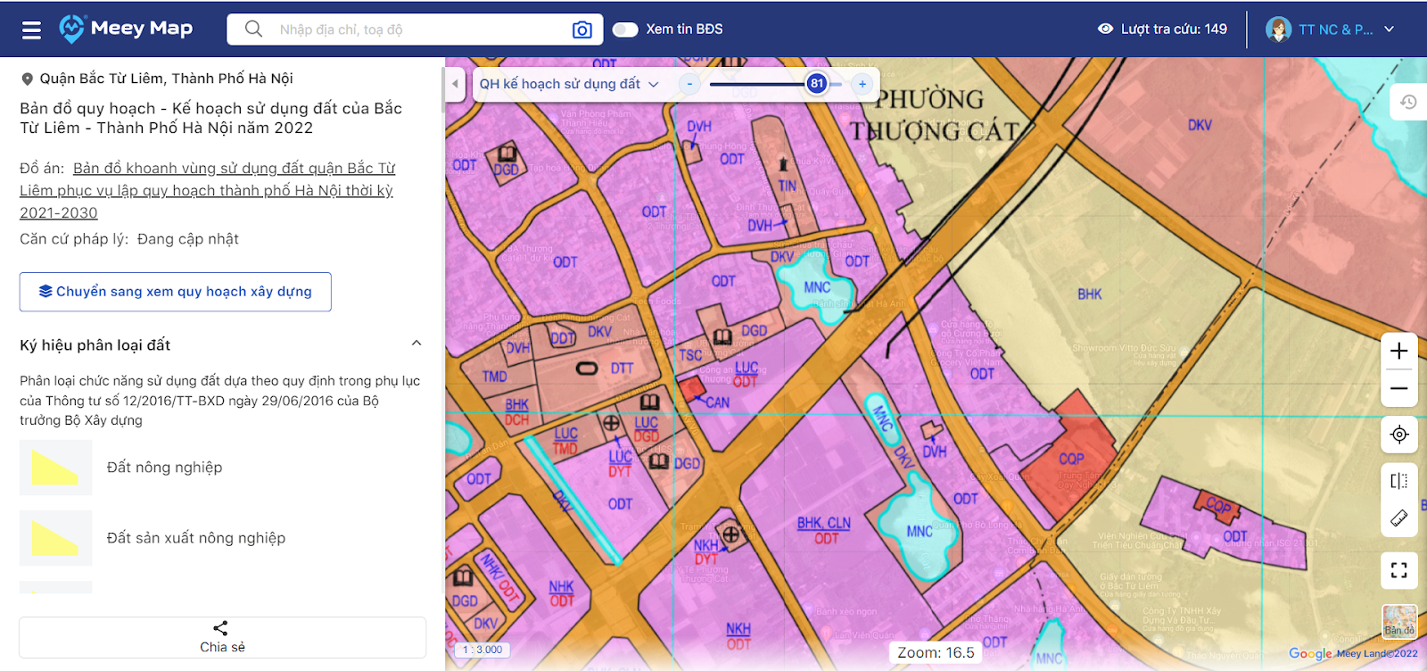Collapse the Ký hiệu phân loại đất section
The image size is (1427, 671).
coord(416,344)
